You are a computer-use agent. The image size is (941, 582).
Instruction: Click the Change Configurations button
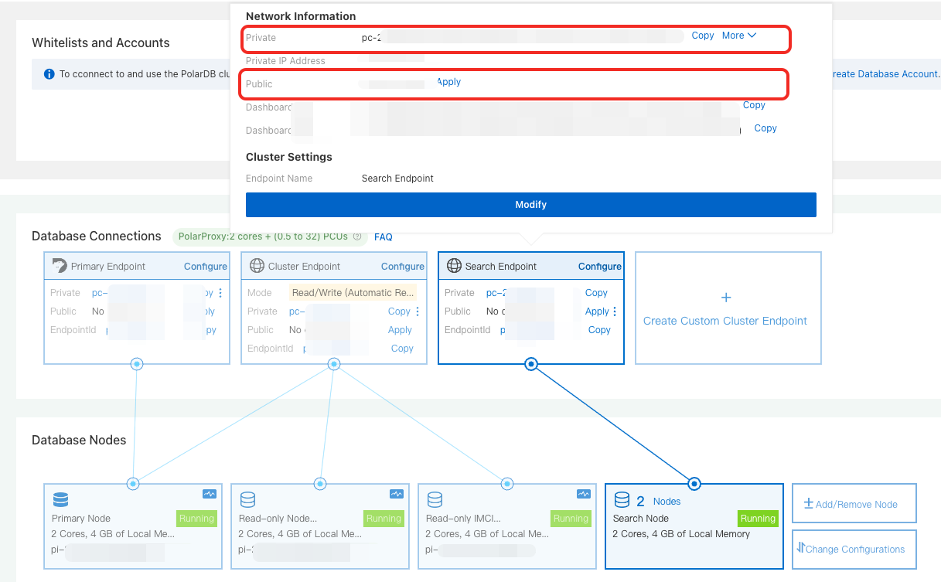point(854,550)
